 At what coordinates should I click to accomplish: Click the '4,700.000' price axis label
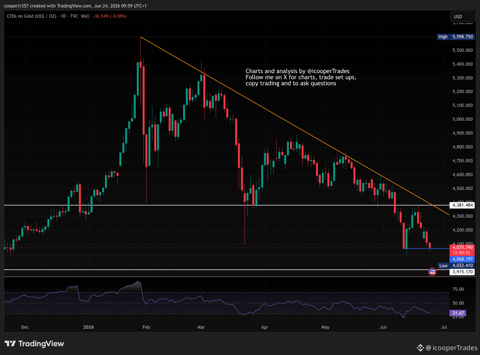[463, 161]
